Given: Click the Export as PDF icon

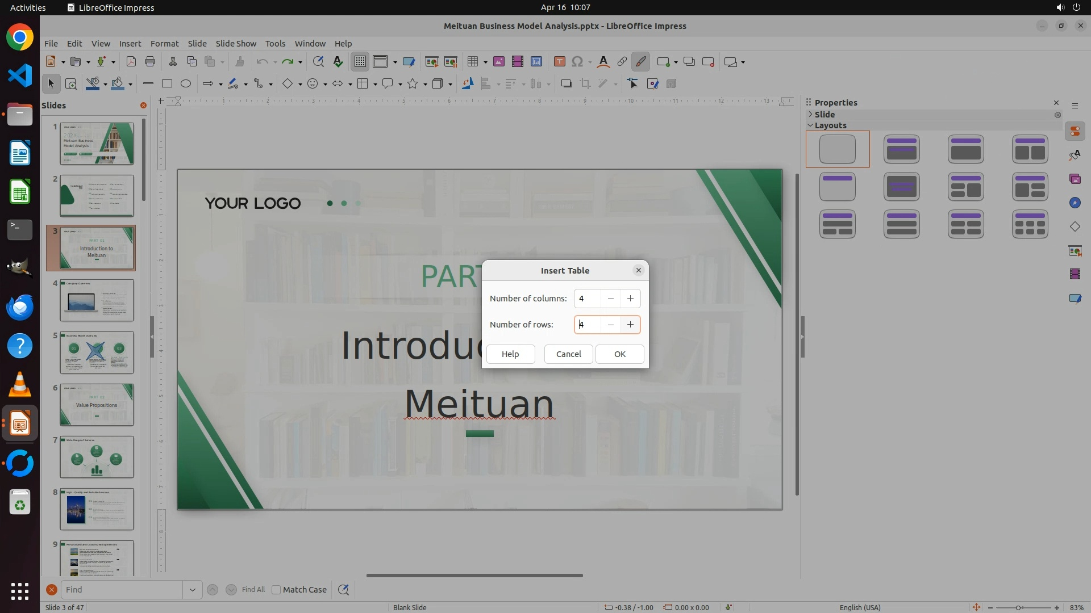Looking at the screenshot, I should coord(131,62).
